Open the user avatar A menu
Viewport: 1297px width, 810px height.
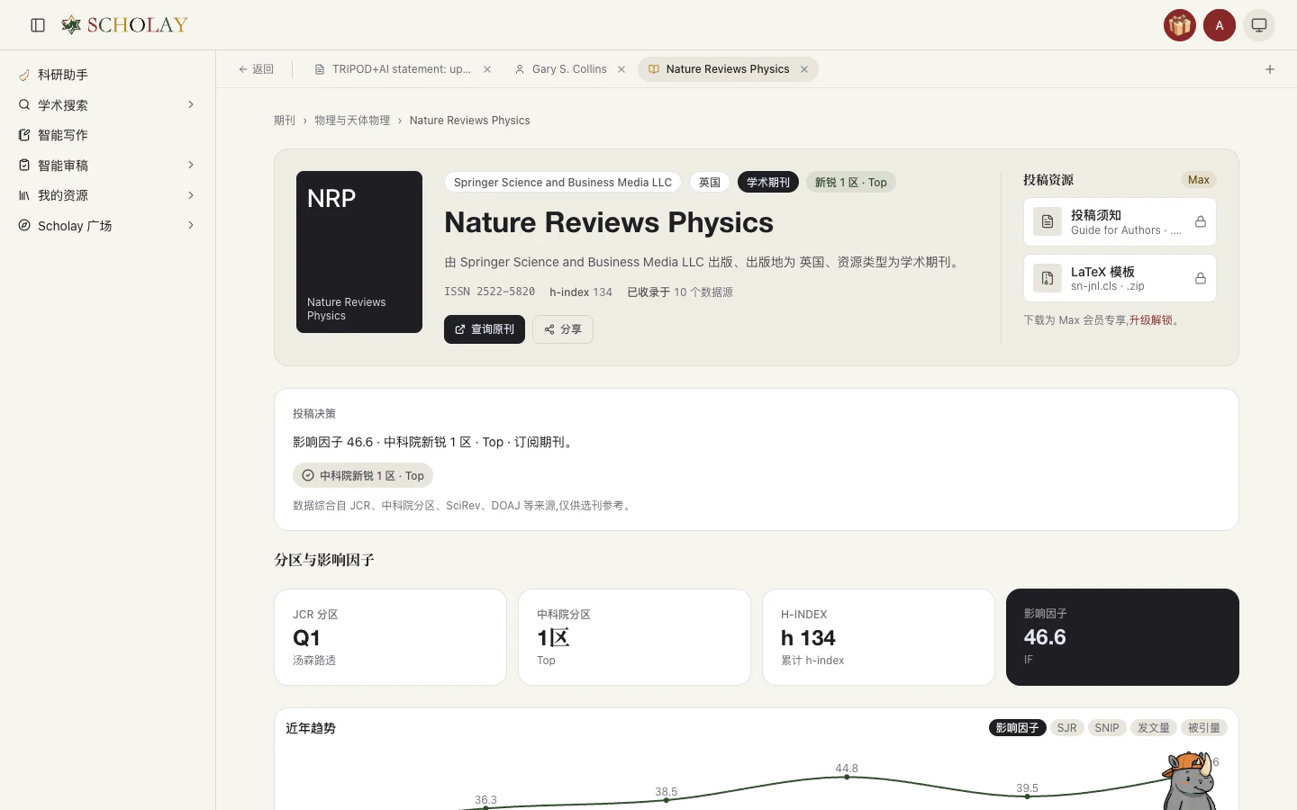[1220, 25]
